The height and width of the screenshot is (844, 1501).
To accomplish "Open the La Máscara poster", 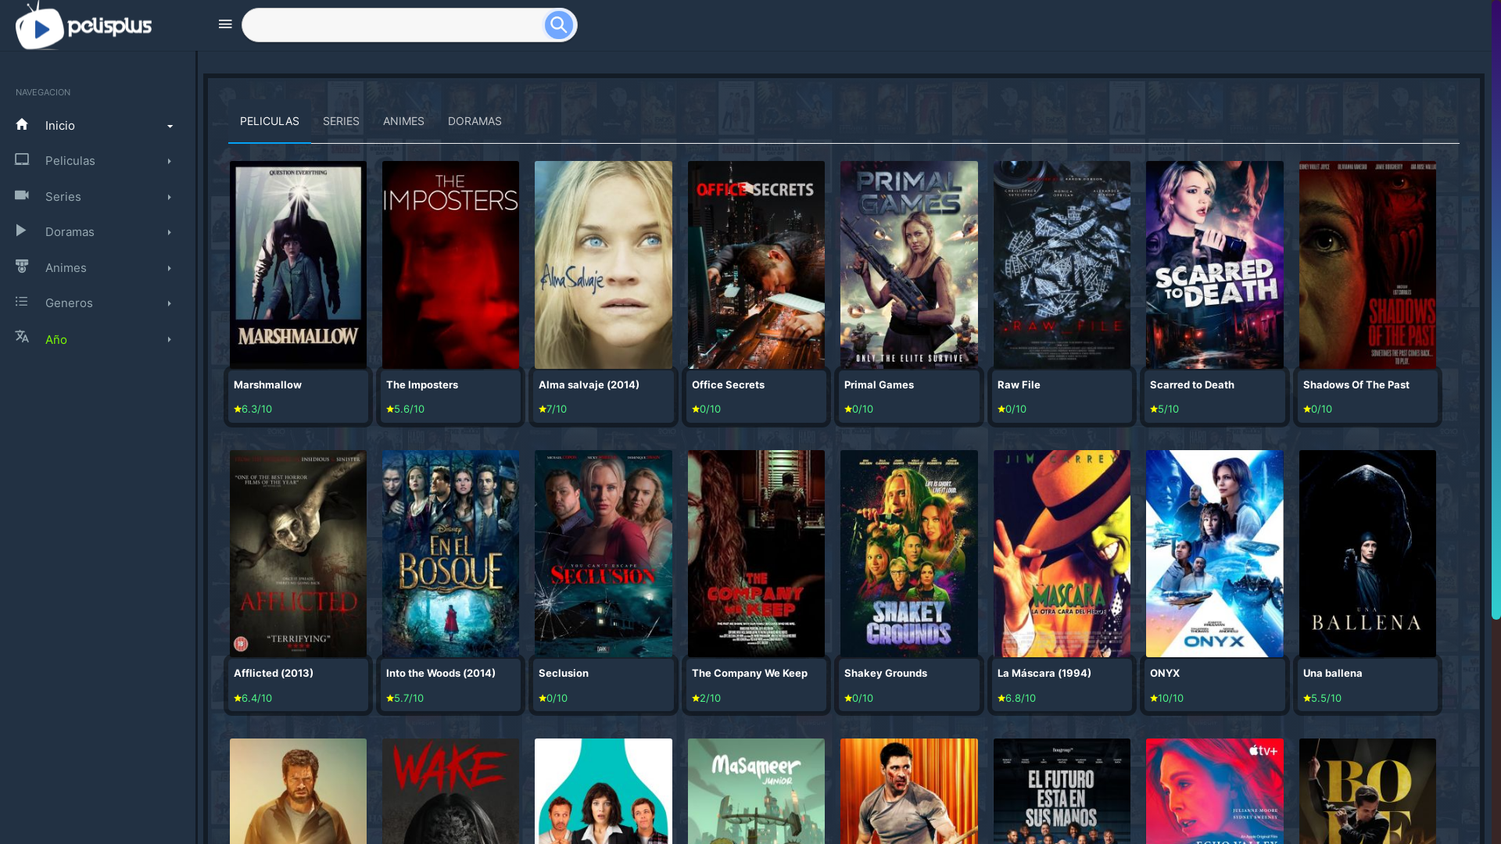I will coord(1062,553).
